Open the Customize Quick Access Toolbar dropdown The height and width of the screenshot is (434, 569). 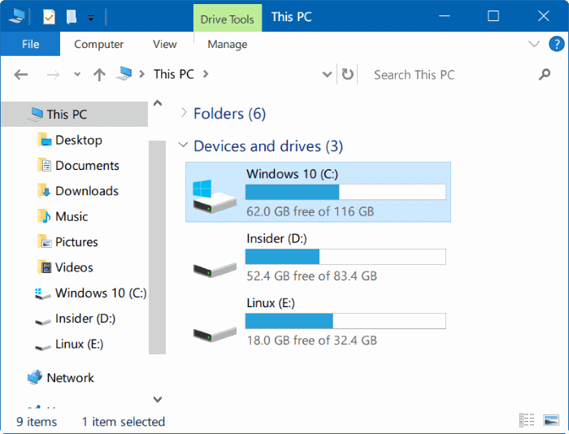coord(91,17)
